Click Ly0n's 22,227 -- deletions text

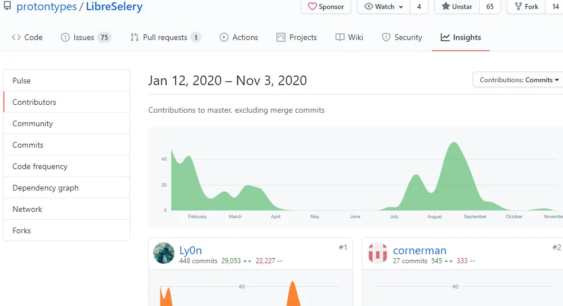pos(269,261)
